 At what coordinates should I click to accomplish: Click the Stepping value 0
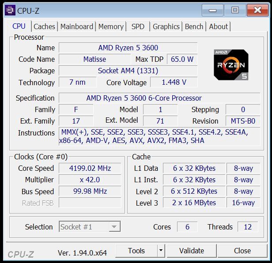coord(243,109)
